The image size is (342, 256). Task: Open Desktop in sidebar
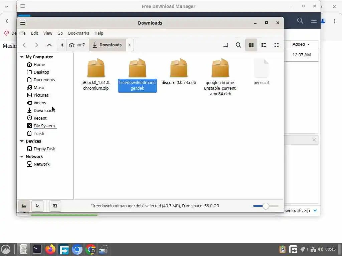(x=41, y=72)
